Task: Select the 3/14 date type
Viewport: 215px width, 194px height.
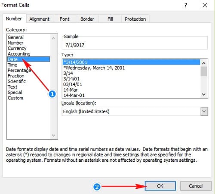Action: pyautogui.click(x=131, y=73)
